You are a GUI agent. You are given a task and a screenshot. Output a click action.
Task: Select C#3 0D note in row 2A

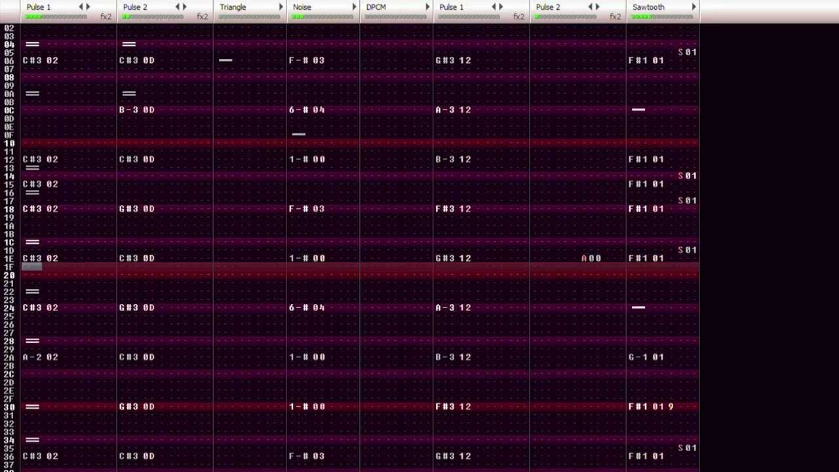click(x=137, y=357)
